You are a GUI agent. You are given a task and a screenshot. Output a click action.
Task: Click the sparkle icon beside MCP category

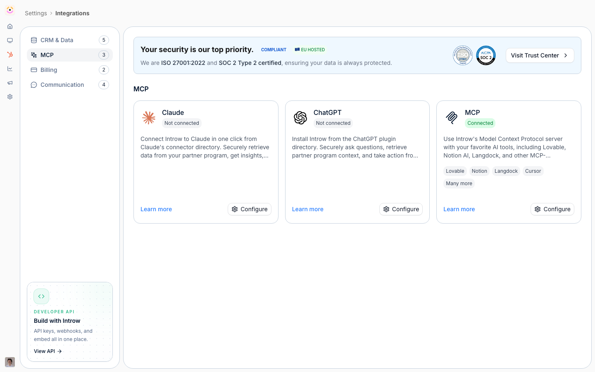[x=34, y=55]
